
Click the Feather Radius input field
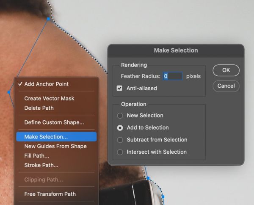pos(173,76)
